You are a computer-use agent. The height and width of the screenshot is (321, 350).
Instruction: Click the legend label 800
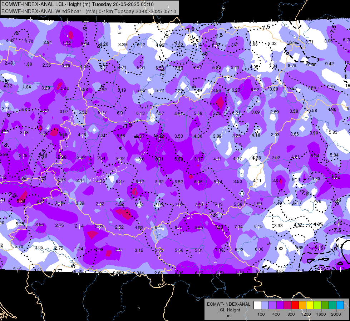(291, 314)
